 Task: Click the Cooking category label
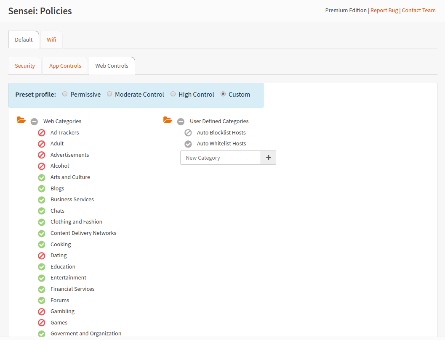coord(61,244)
